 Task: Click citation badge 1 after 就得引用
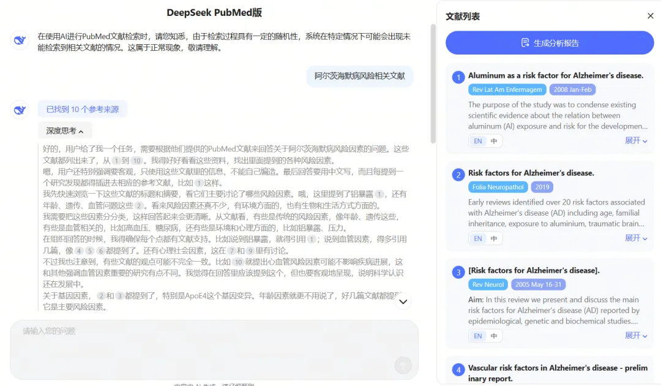(312, 239)
